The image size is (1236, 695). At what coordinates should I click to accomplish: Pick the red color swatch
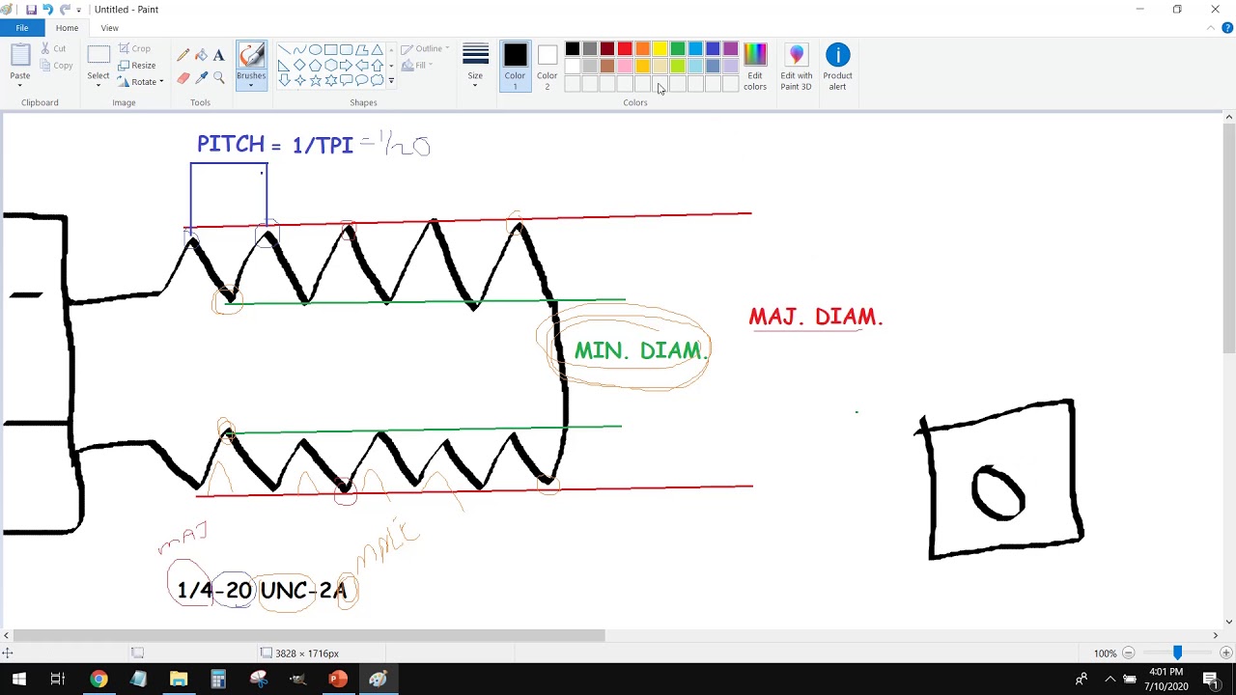pyautogui.click(x=625, y=49)
